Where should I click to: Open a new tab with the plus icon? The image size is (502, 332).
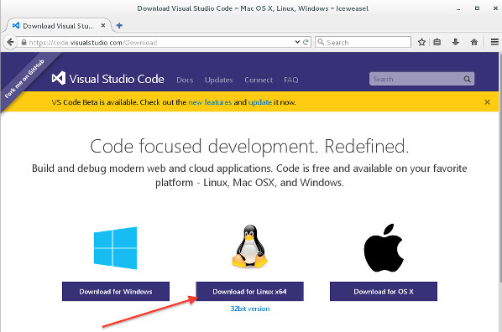[119, 26]
